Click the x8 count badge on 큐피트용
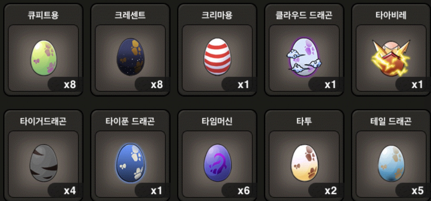Image resolution: width=431 pixels, height=201 pixels. [70, 84]
